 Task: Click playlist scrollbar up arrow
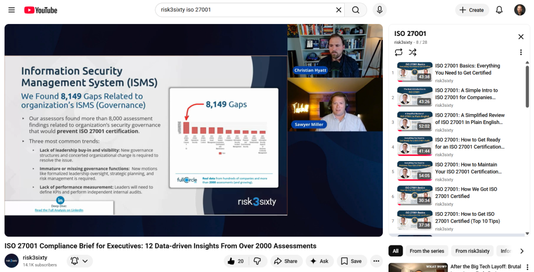(527, 63)
